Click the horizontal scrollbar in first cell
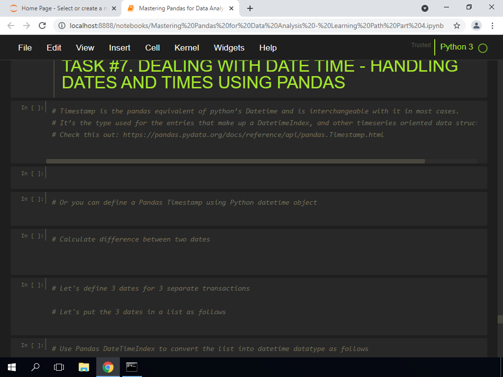The image size is (503, 377). [x=235, y=161]
